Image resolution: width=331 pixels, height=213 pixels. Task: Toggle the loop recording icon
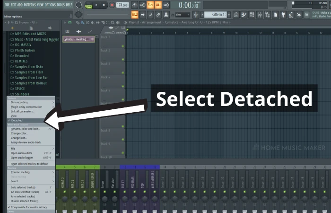tap(166, 5)
